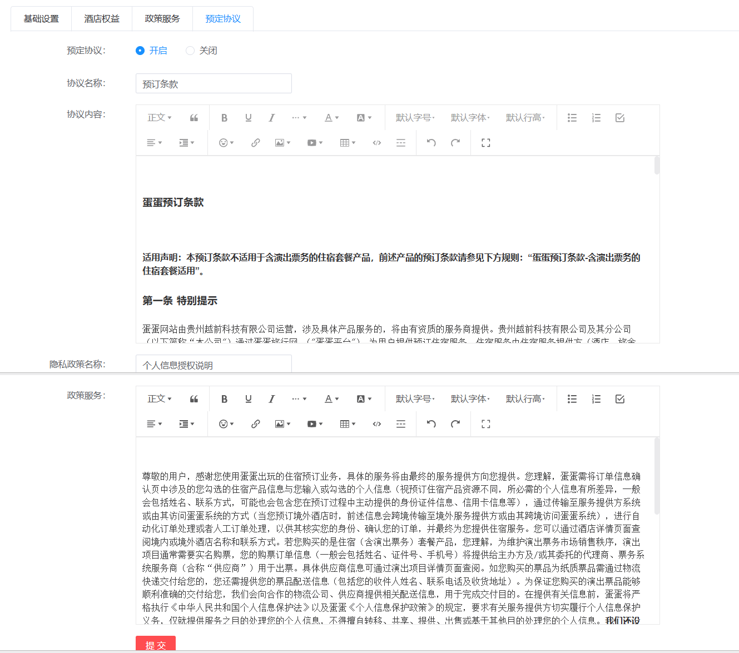Screen dimensions: 739x653
Task: Select 关闭 radio for 预定协议
Action: [x=190, y=51]
